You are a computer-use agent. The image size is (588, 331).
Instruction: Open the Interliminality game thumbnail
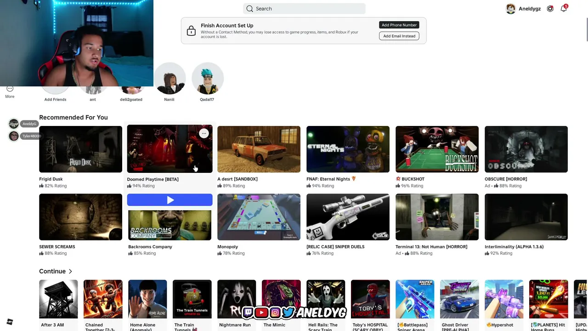[526, 217]
